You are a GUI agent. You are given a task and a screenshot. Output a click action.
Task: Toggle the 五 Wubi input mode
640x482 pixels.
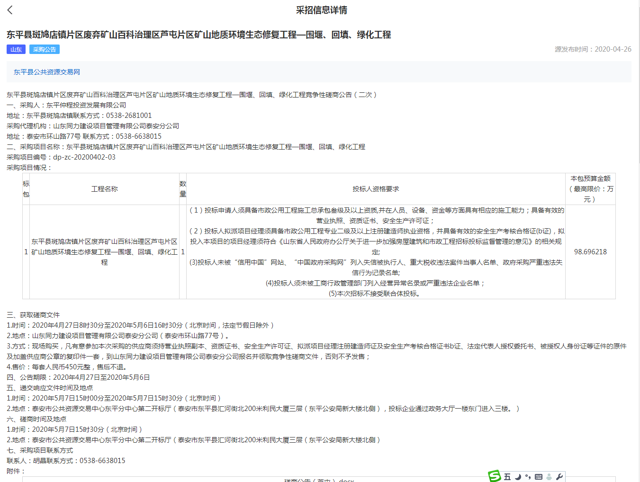pos(507,477)
